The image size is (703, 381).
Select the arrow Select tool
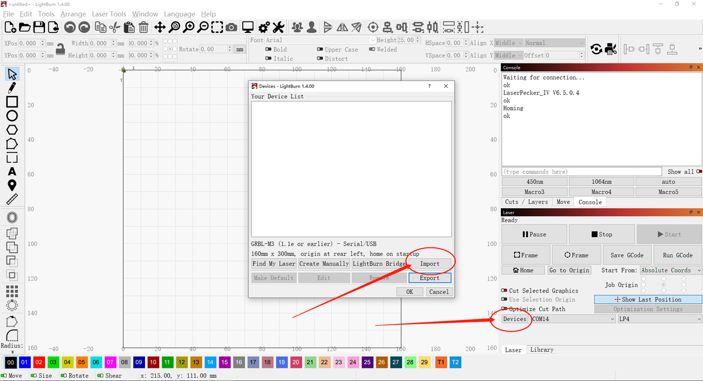pos(12,74)
